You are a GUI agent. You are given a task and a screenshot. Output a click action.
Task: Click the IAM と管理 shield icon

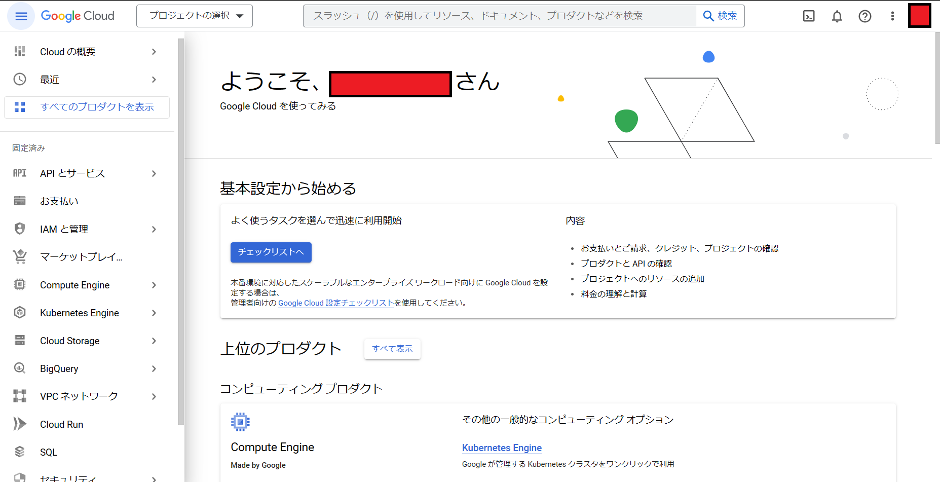(x=20, y=229)
